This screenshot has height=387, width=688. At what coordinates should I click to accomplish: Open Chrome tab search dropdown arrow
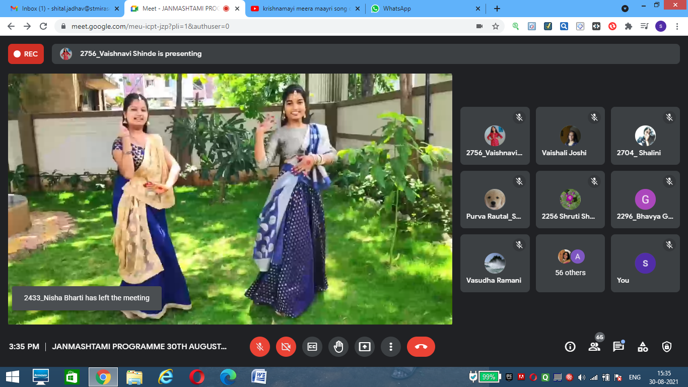click(625, 9)
